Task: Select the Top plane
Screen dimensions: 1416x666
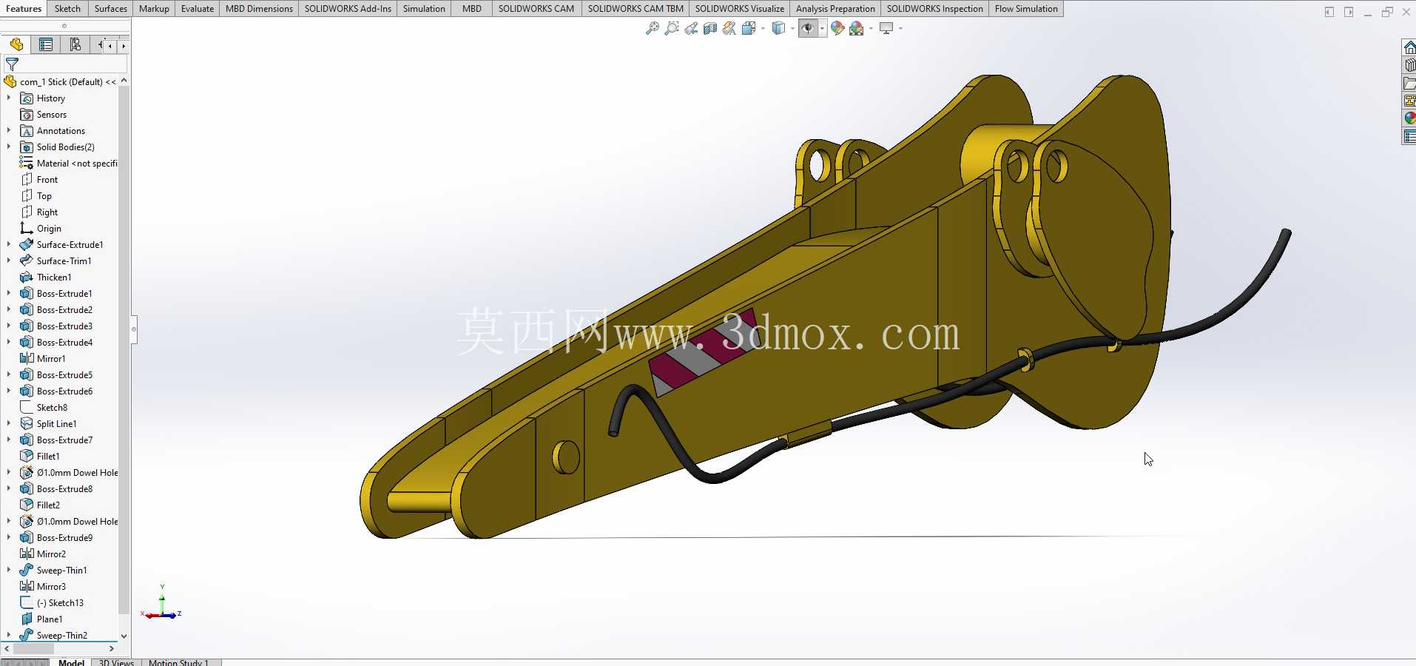Action: tap(36, 196)
